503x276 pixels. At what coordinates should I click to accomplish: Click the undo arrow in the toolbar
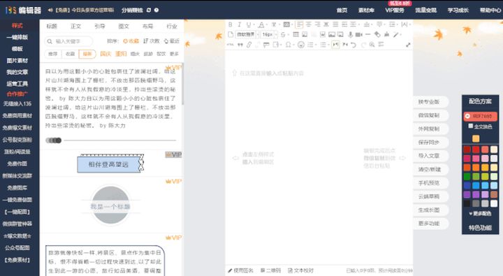tap(353, 45)
